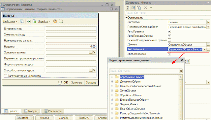
Task: Open the Перейти menu in Валюты form
Action: pos(44,21)
